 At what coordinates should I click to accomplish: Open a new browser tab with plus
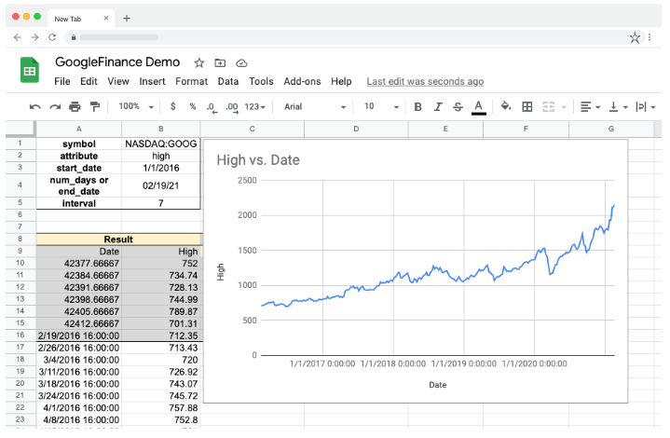click(x=127, y=18)
